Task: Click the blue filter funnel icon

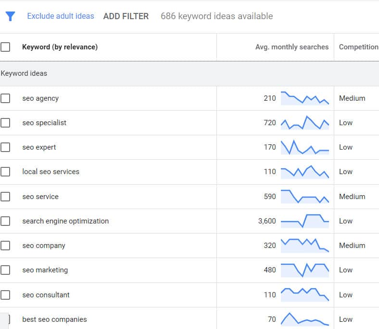Action: click(10, 16)
